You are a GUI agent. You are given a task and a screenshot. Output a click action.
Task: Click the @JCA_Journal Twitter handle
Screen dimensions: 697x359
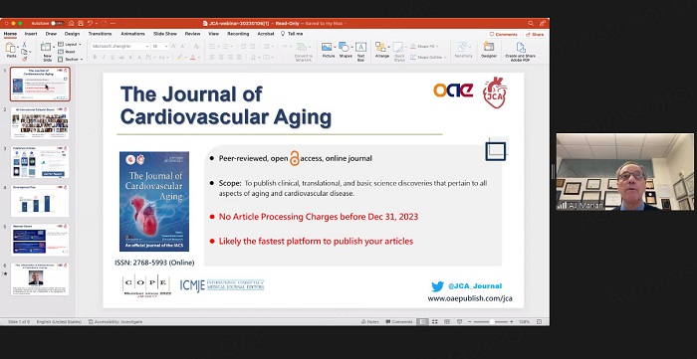coord(475,286)
